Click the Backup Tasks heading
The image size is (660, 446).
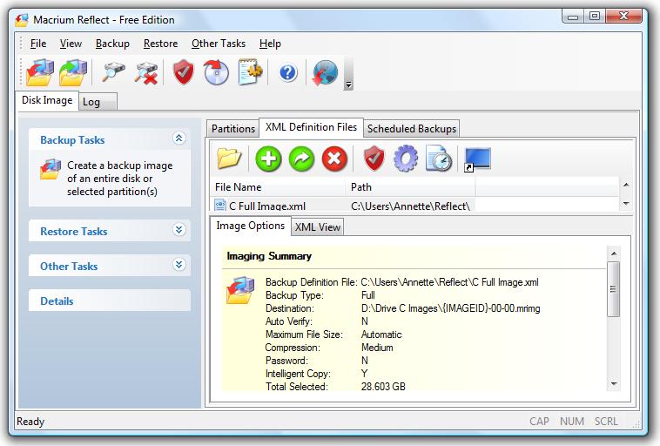tap(72, 140)
